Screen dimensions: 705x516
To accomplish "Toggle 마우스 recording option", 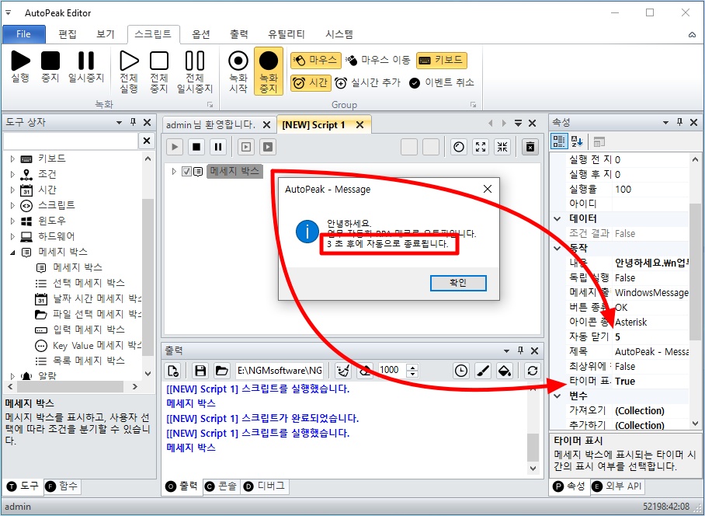I will pos(314,60).
